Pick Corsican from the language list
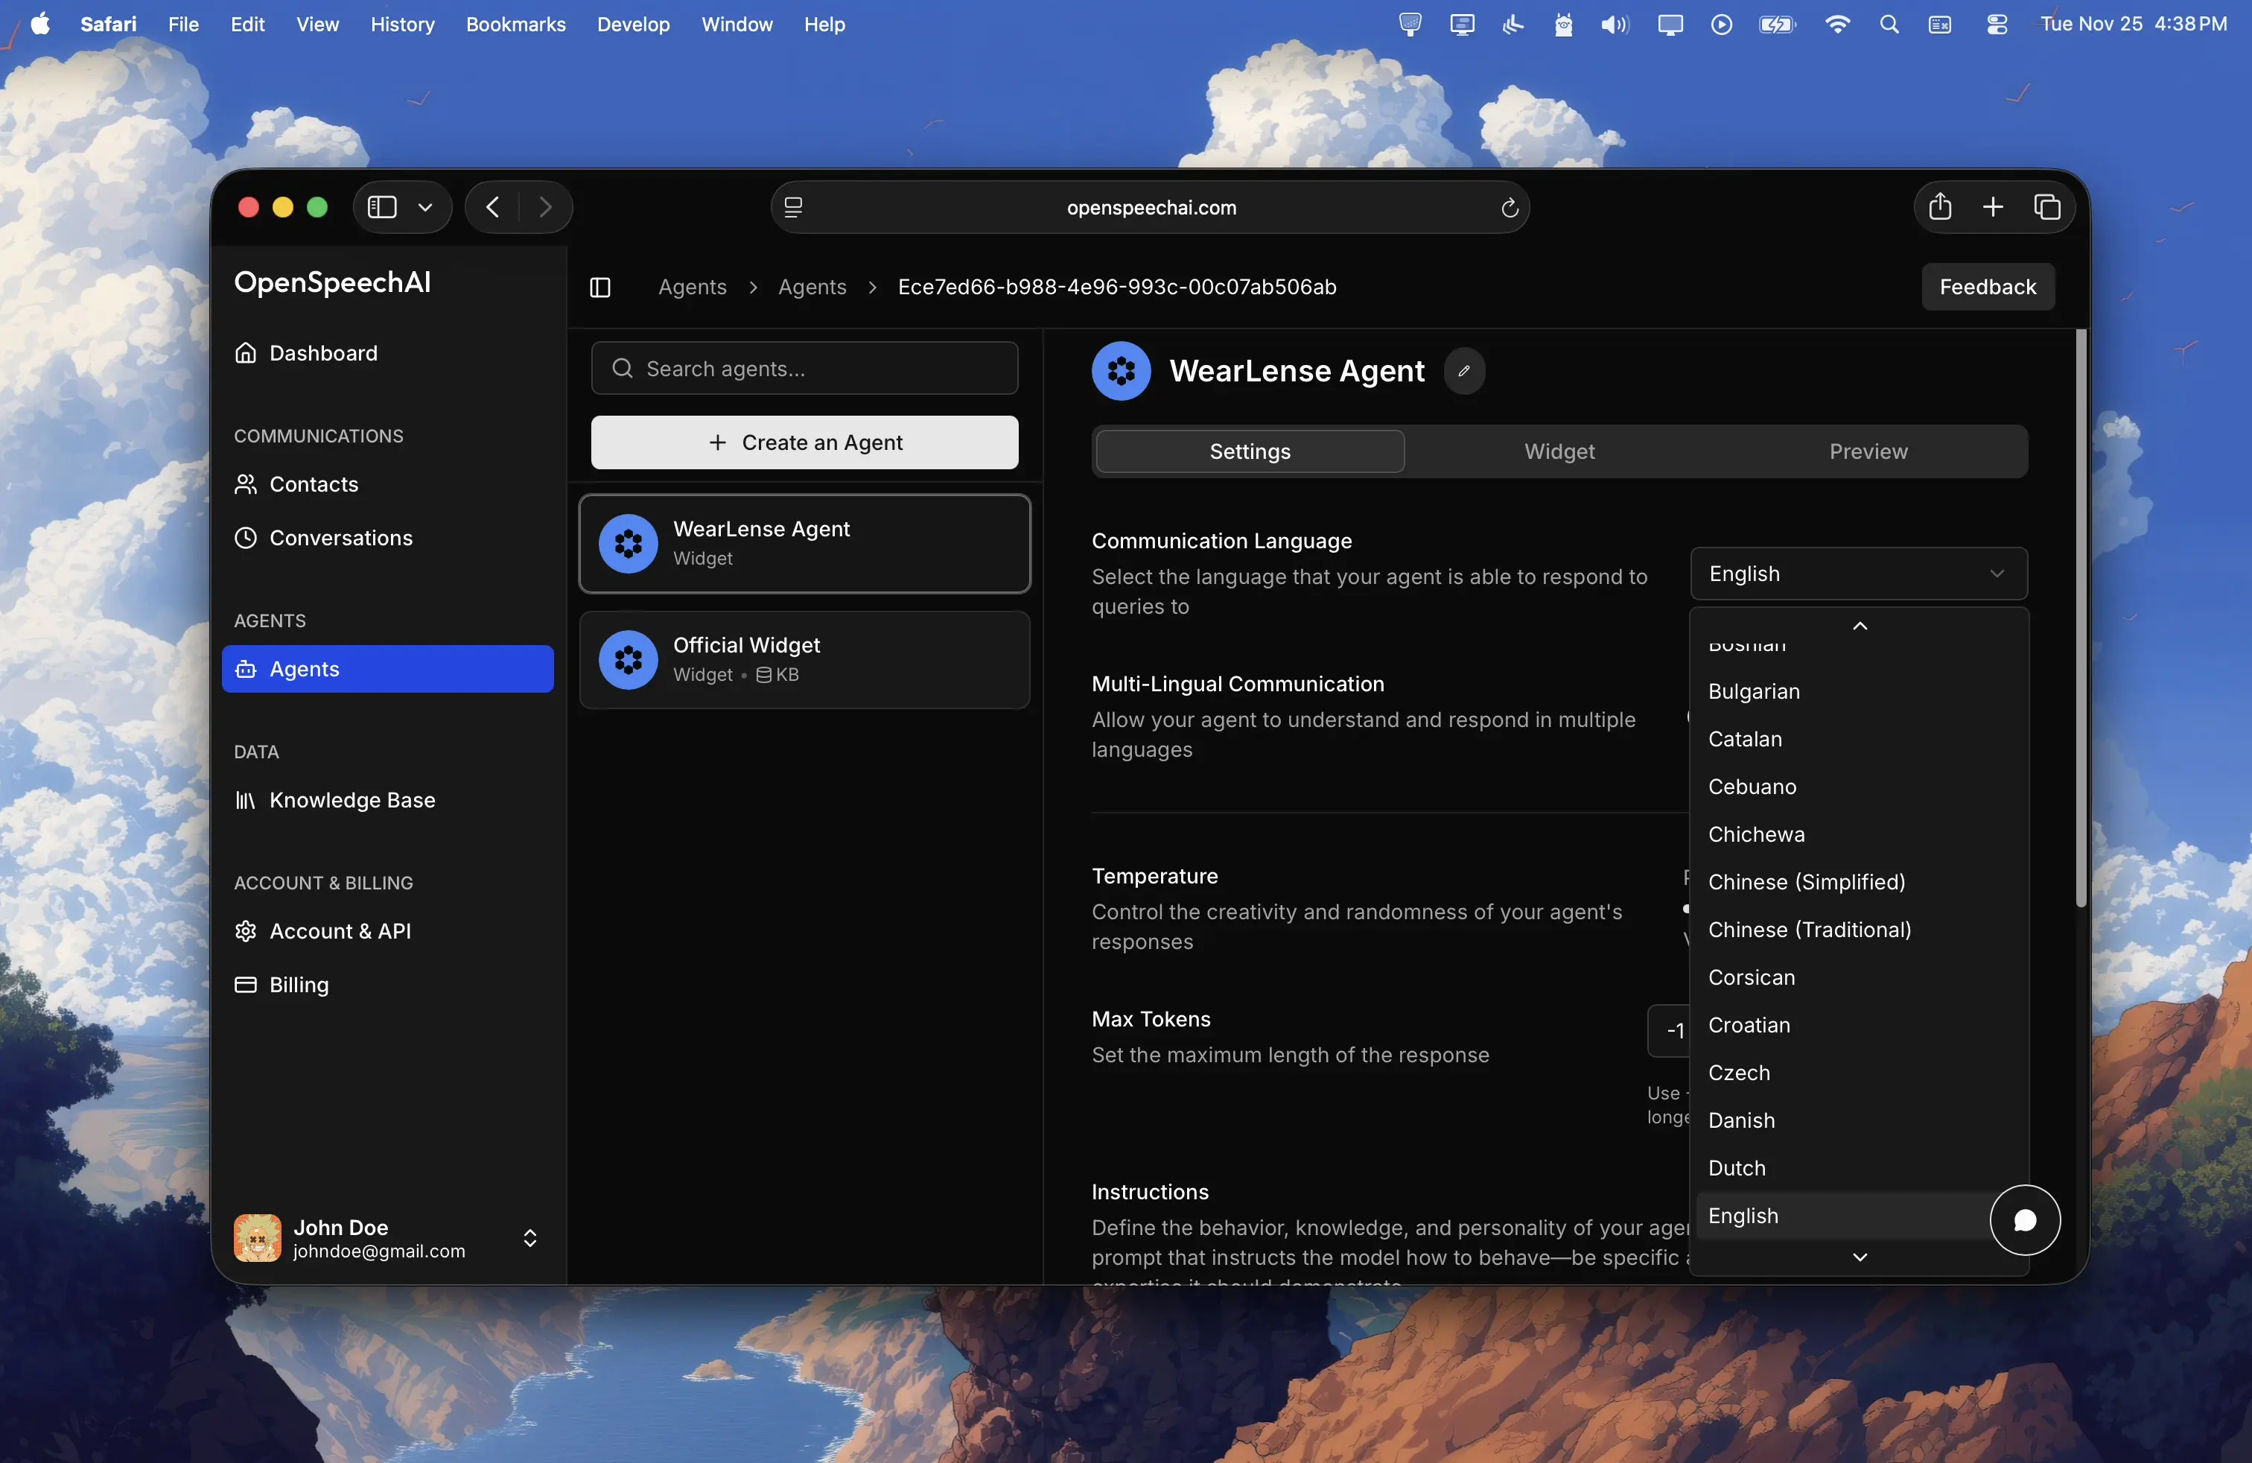This screenshot has height=1463, width=2252. [1858, 977]
